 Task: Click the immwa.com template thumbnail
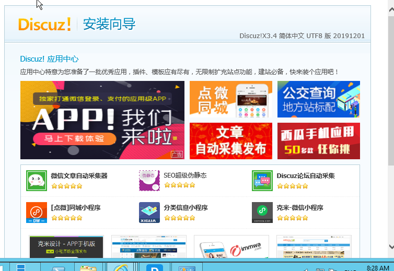point(231,246)
